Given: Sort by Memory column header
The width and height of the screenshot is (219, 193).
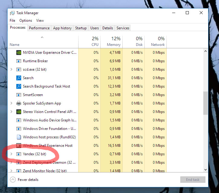Looking at the screenshot, I should (x=111, y=42).
